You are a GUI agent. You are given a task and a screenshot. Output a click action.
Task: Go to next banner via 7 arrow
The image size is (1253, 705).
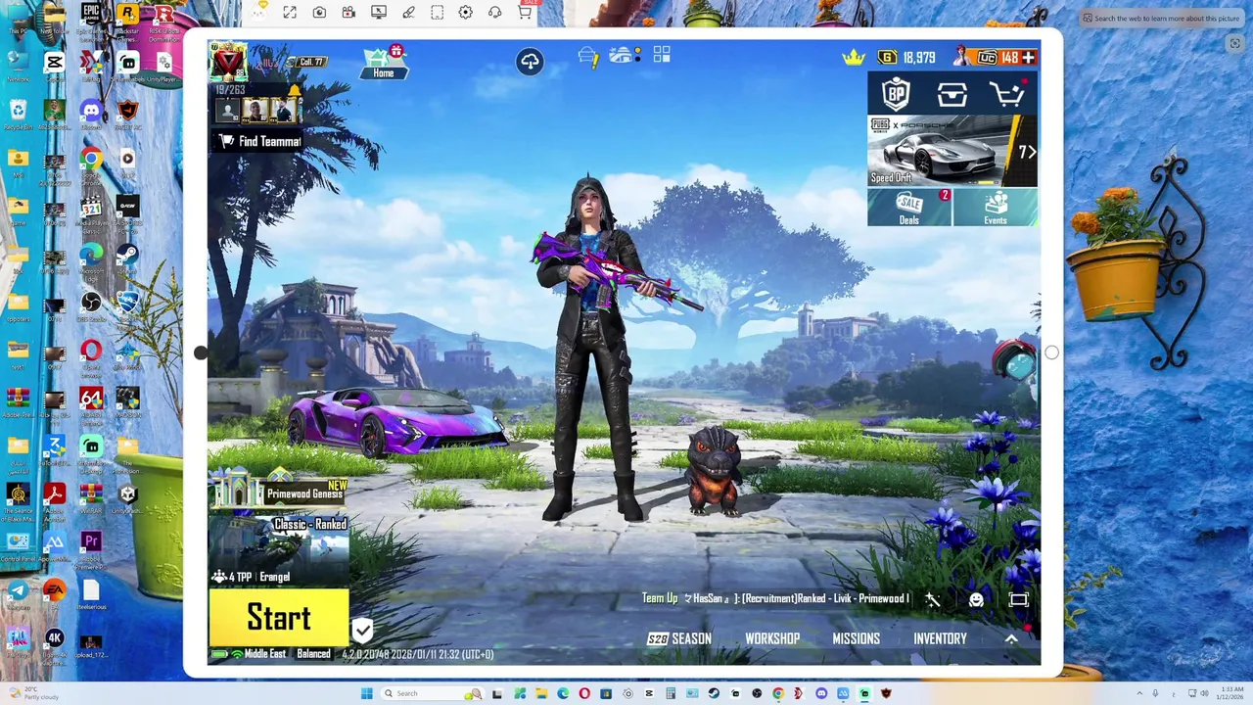coord(1027,152)
